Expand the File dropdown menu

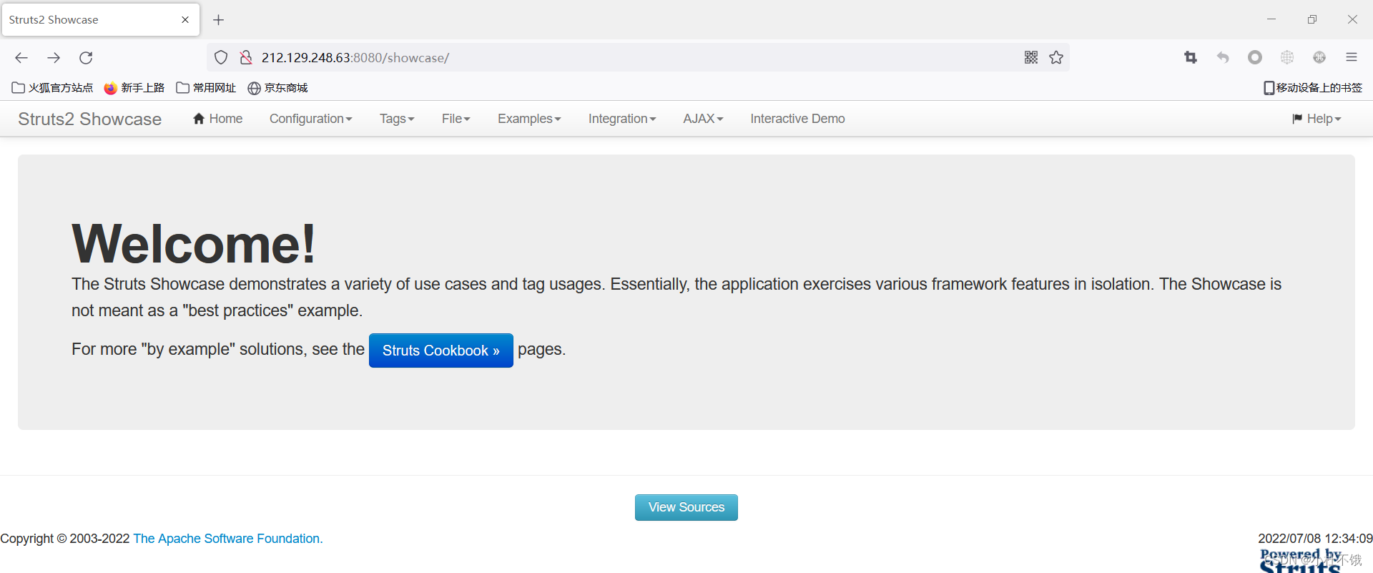tap(456, 119)
